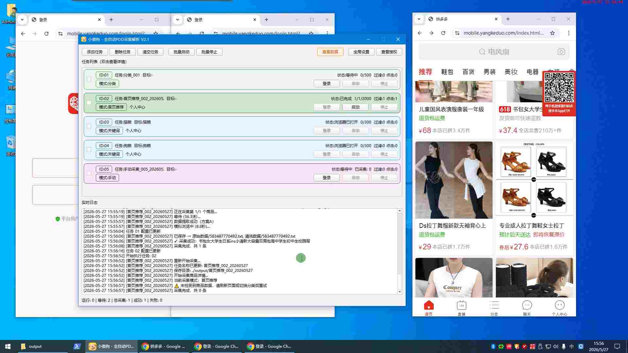Viewport: 628px width, 353px height.
Task: Click 删除任务 button
Action: (123, 52)
